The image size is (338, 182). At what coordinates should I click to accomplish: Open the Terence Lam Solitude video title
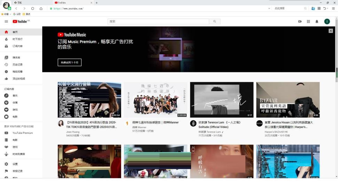point(219,125)
